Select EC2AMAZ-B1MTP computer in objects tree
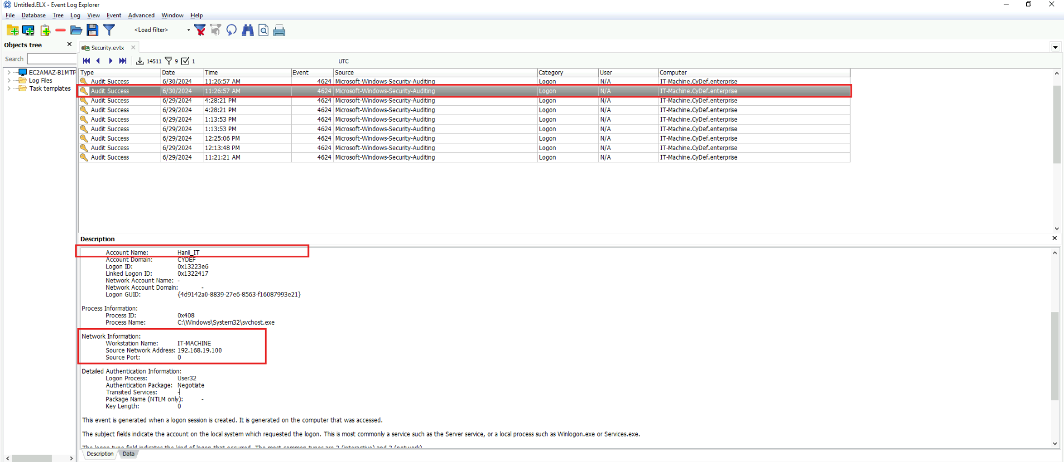This screenshot has width=1064, height=462. click(52, 72)
